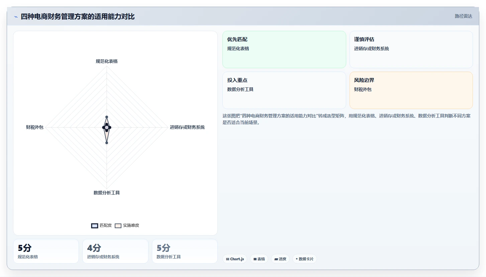Click the 5分 规范化表格 stat card
Viewport: 486px width, 277px height.
[x=46, y=251]
